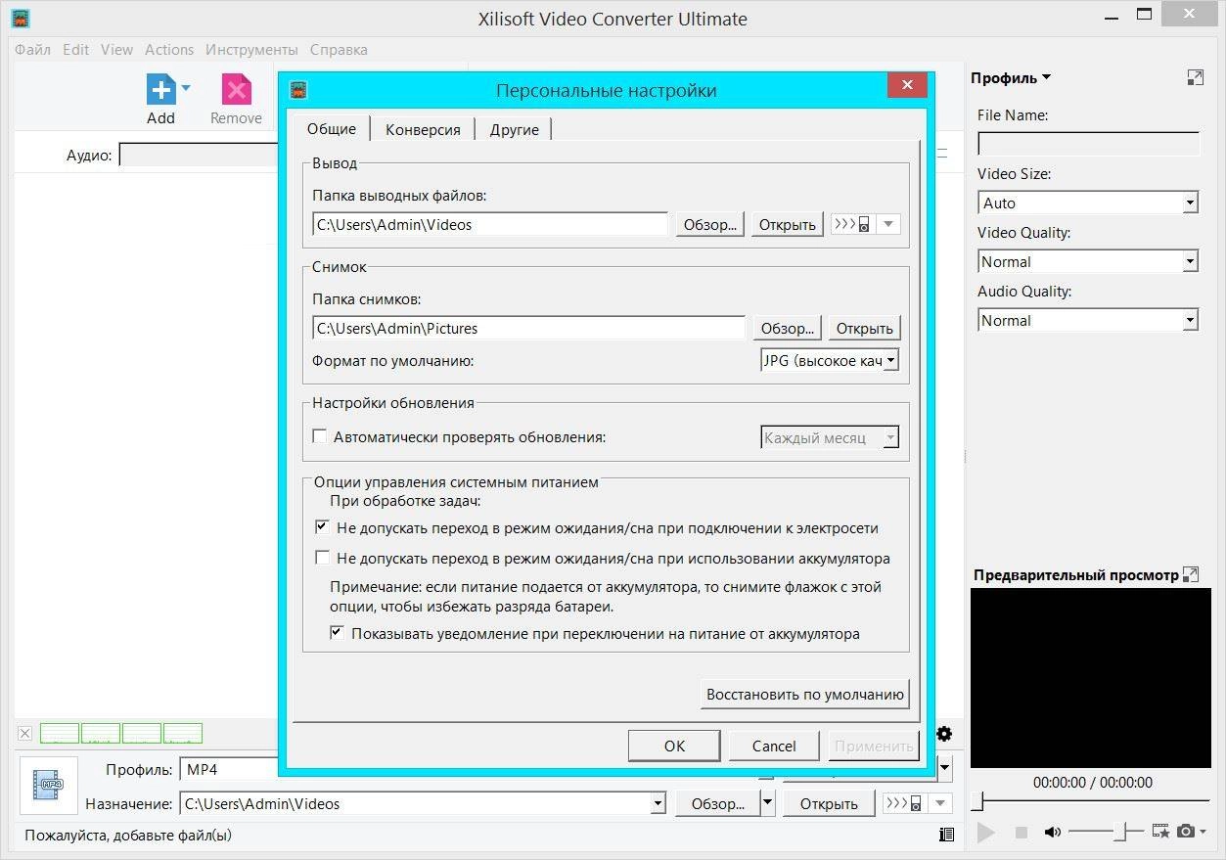The width and height of the screenshot is (1226, 860).
Task: Click Восстановить по умолчанию button
Action: coord(805,694)
